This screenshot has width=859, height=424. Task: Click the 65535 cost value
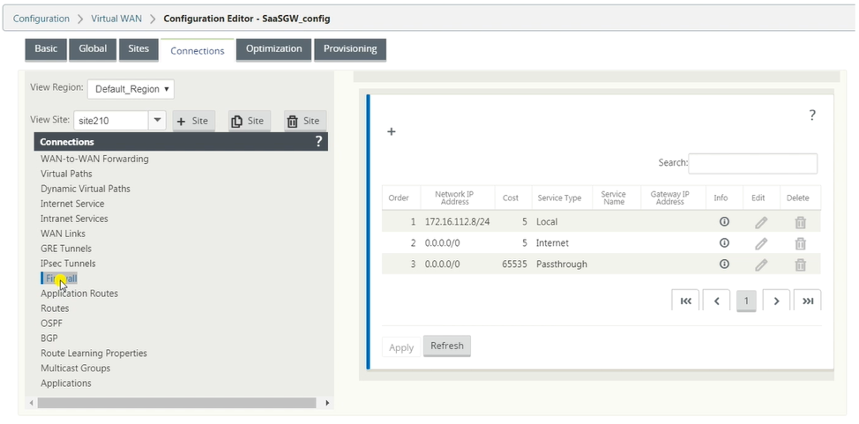514,264
